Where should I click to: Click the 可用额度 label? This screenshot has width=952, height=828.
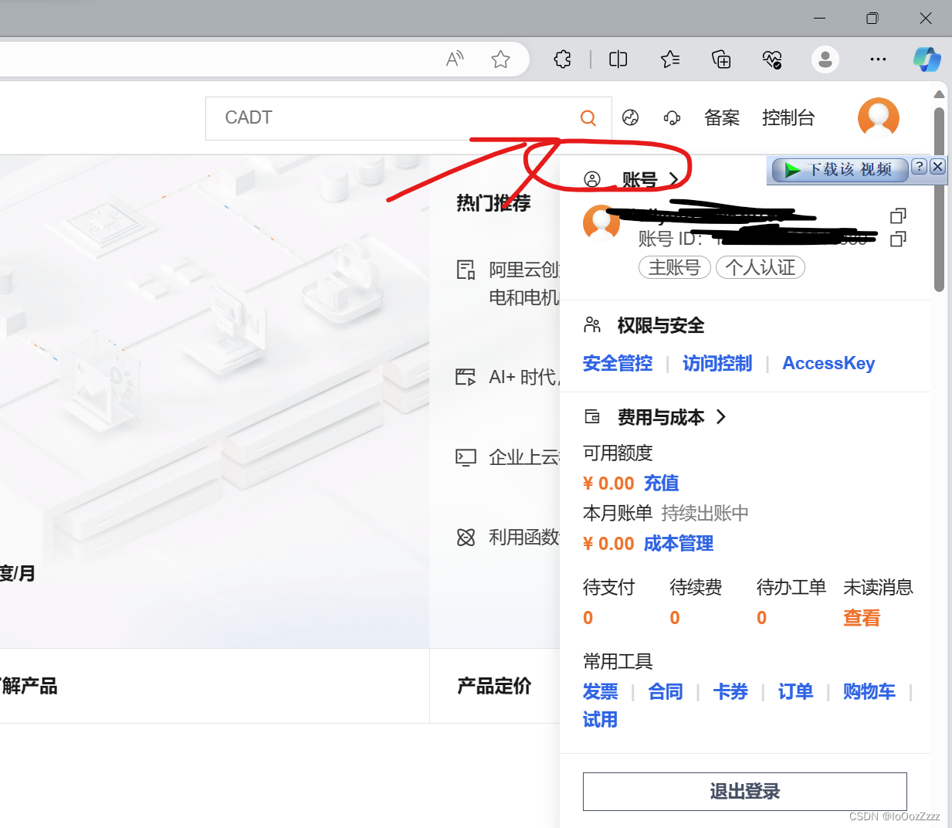[618, 453]
